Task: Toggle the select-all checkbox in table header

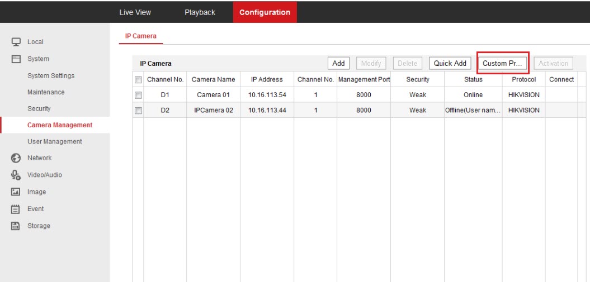Action: [138, 80]
